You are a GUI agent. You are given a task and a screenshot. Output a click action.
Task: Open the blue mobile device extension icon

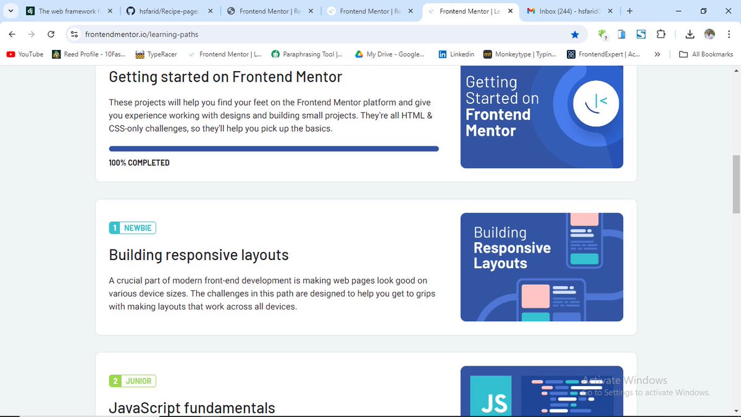(622, 35)
